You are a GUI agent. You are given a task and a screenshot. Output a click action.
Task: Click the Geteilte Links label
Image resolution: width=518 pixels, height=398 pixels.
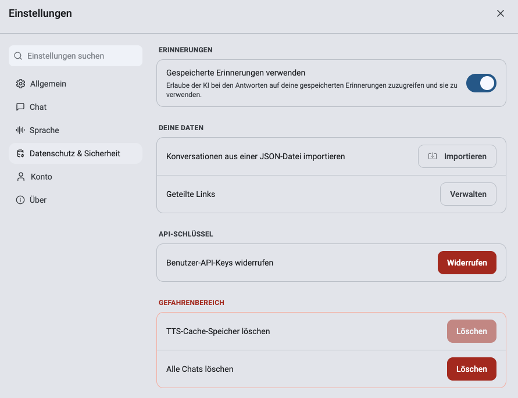(x=191, y=194)
